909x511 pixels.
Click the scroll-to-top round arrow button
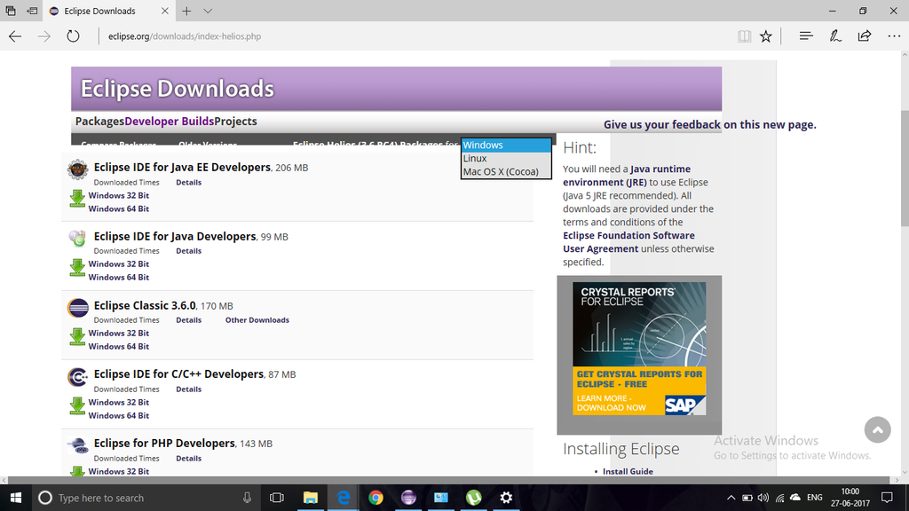[x=877, y=430]
